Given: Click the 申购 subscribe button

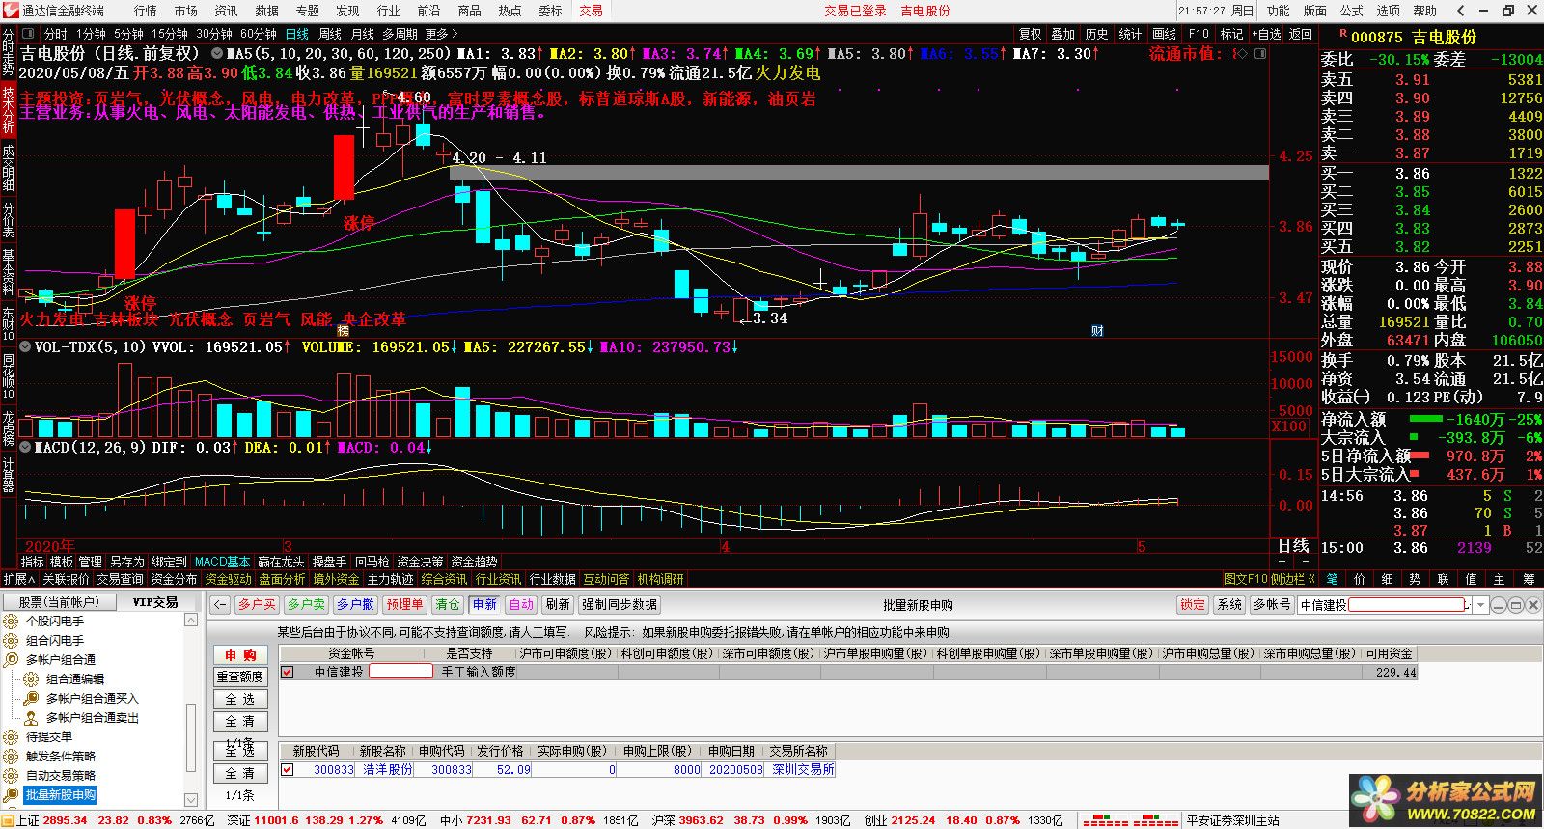Looking at the screenshot, I should pyautogui.click(x=240, y=655).
